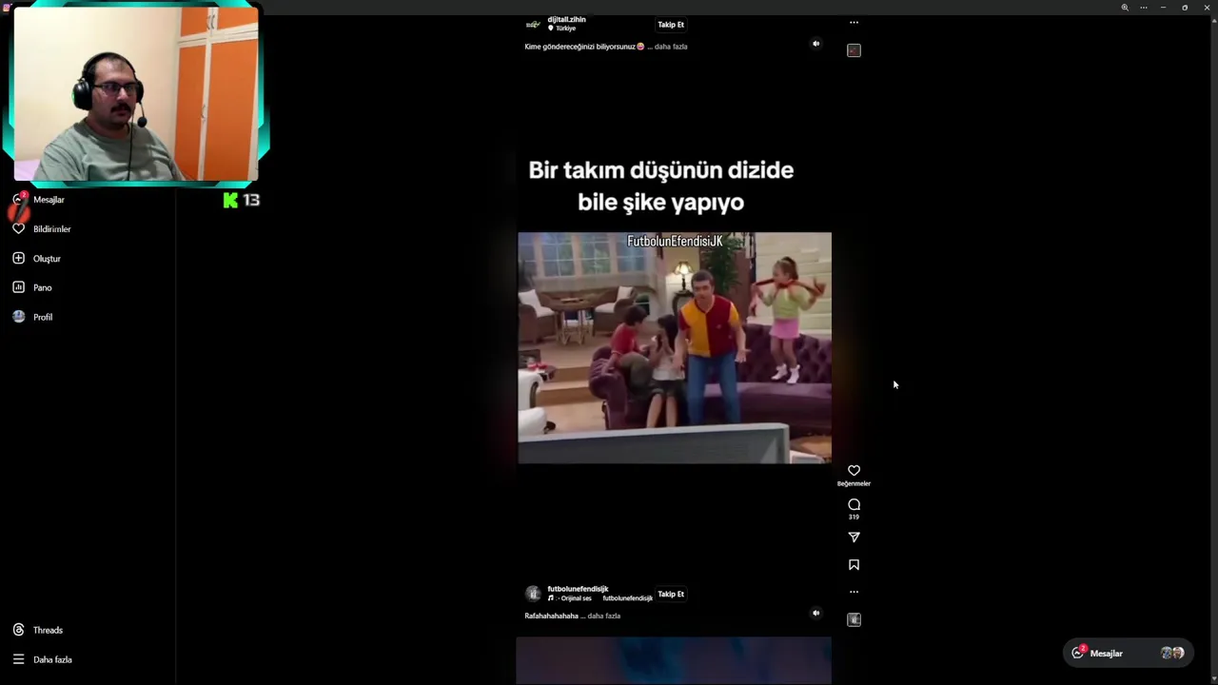This screenshot has width=1218, height=685.
Task: Open the title bar three-dots menu
Action: (1144, 8)
